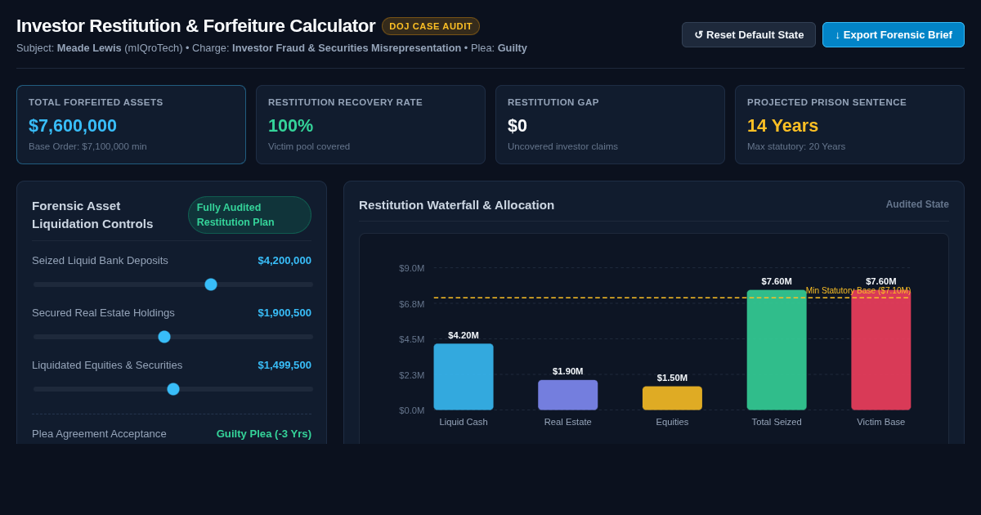Click the Reset Default State button
Image resolution: width=981 pixels, height=515 pixels.
749,34
